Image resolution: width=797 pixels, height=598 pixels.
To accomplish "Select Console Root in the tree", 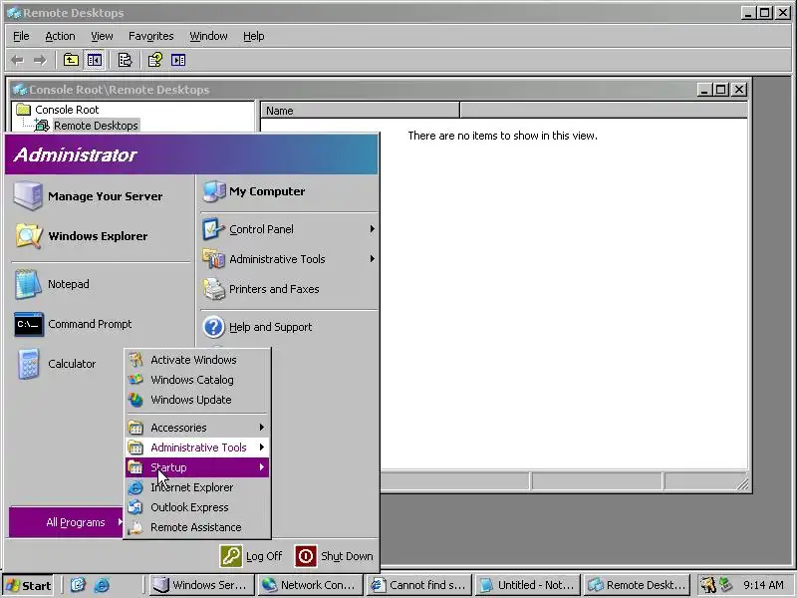I will pos(67,110).
